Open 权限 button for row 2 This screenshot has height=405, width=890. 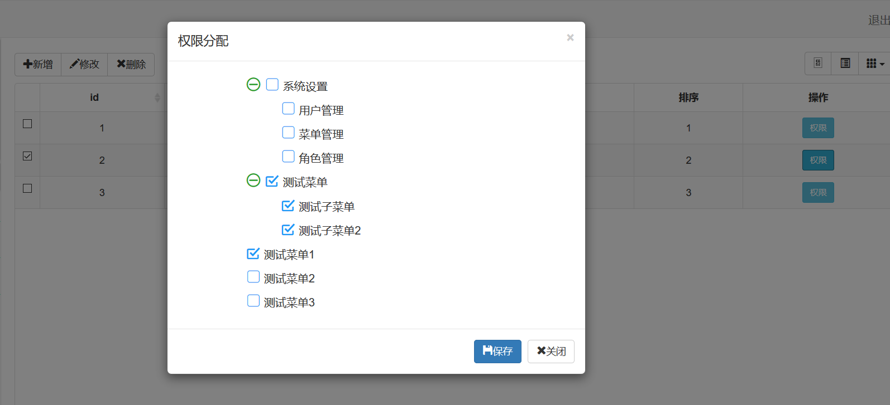(818, 160)
